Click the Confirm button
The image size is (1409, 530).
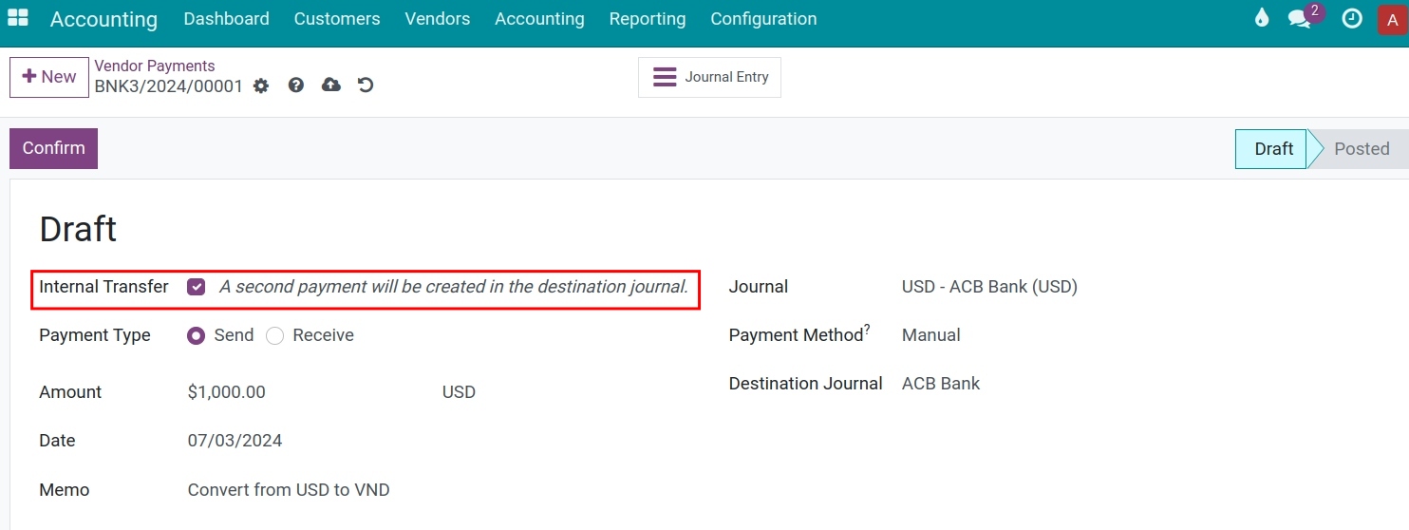[53, 148]
